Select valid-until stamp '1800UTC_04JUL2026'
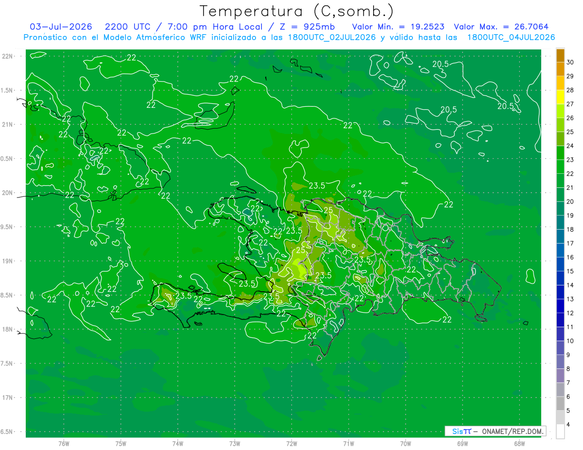The height and width of the screenshot is (450, 583). coord(511,37)
